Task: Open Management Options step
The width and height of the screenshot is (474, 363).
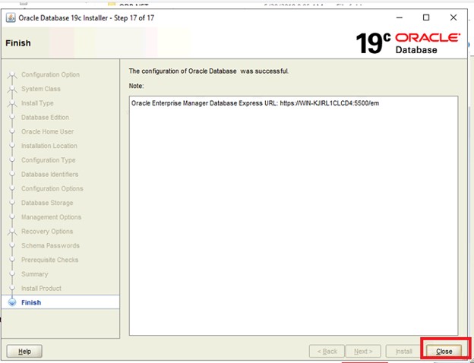Action: [51, 217]
